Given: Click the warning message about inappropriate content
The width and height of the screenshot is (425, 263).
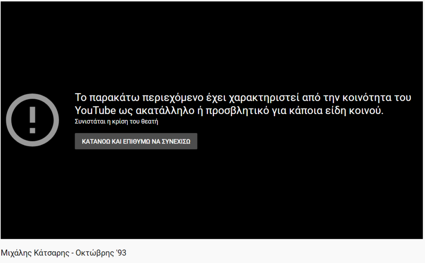Looking at the screenshot, I should pos(243,104).
